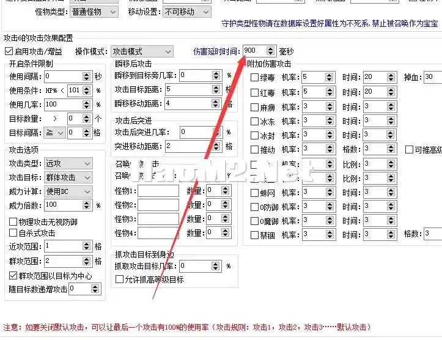Click 突进移动距离 stepper arrows
This screenshot has height=340, width=442.
point(216,146)
